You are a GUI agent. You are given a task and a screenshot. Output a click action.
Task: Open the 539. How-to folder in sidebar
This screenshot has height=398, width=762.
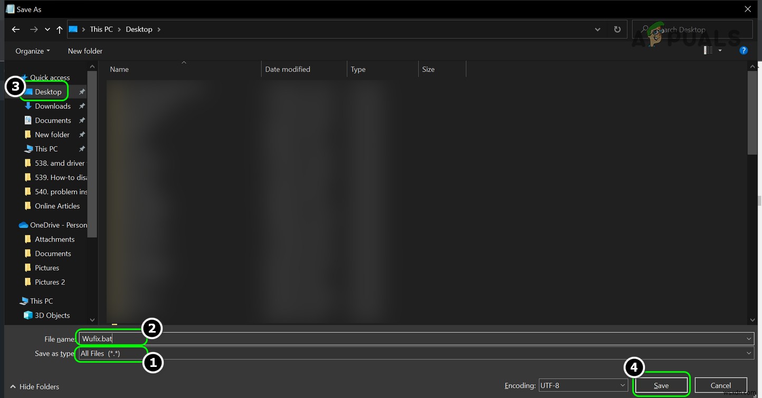61,177
